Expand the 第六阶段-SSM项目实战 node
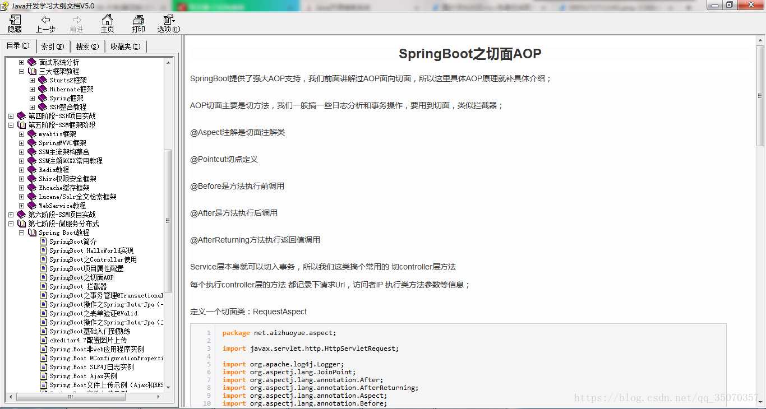Screen dimensions: 766x409 point(11,215)
